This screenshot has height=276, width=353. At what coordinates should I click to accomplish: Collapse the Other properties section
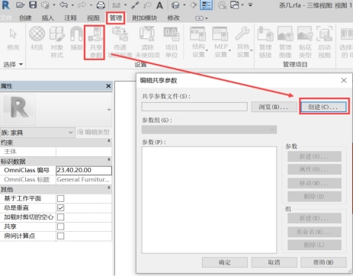click(x=109, y=188)
